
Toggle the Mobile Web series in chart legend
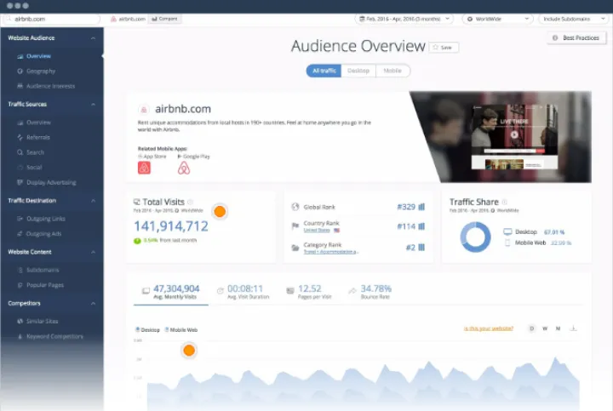tap(182, 329)
